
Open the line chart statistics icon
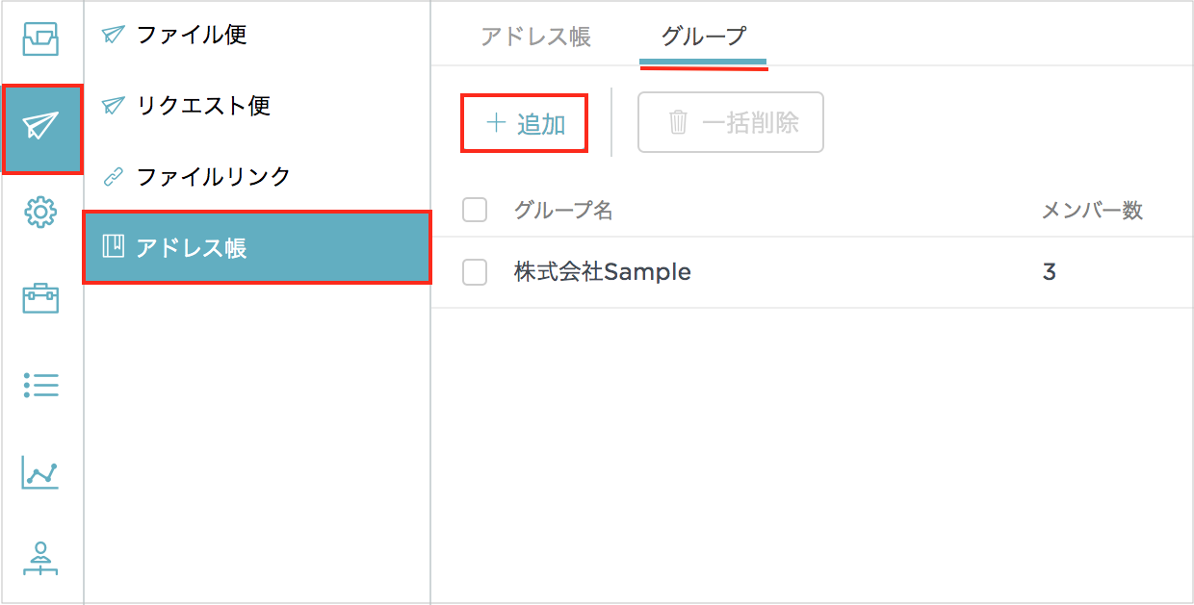point(40,473)
